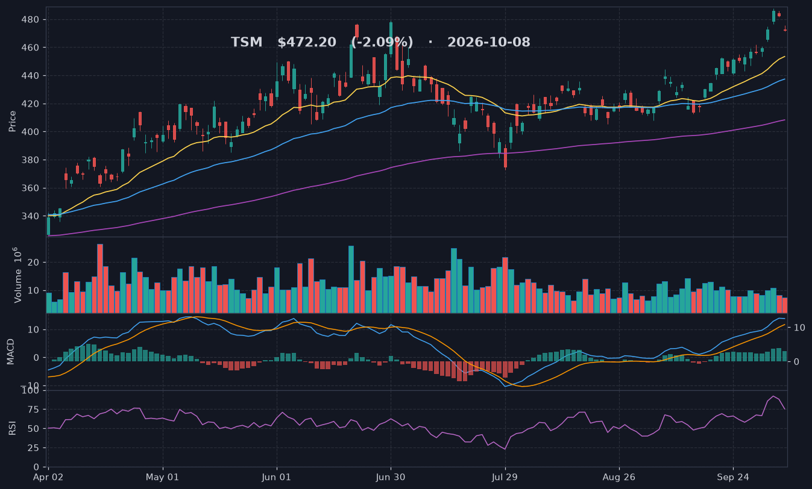812x489 pixels.
Task: Click the lowest red candle near Jul 29
Action: [x=505, y=157]
